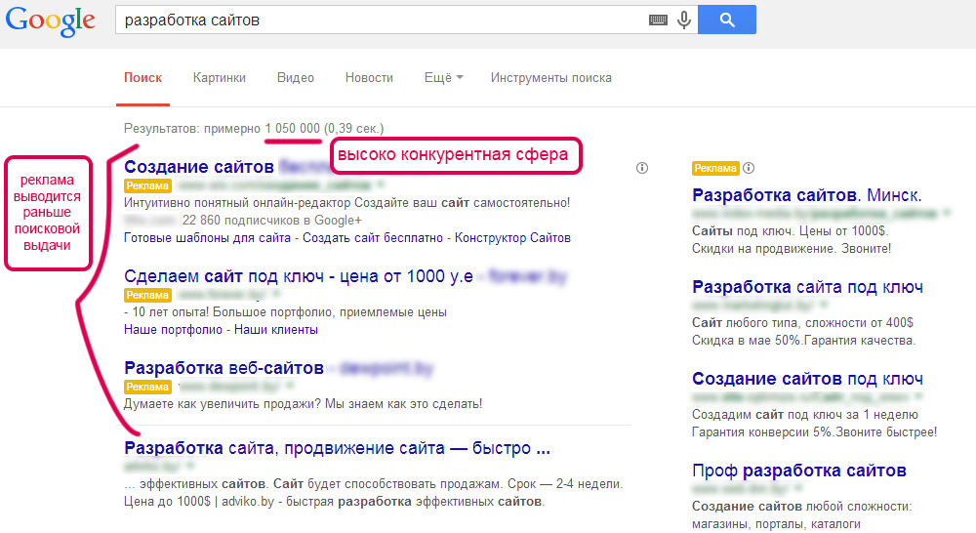This screenshot has width=976, height=533.
Task: Click text Интуитивно понятный онлайн-редактор
Action: 237,202
